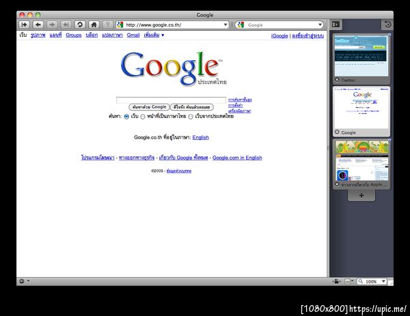410x316 pixels.
Task: Select the web search radio button
Action: point(126,117)
